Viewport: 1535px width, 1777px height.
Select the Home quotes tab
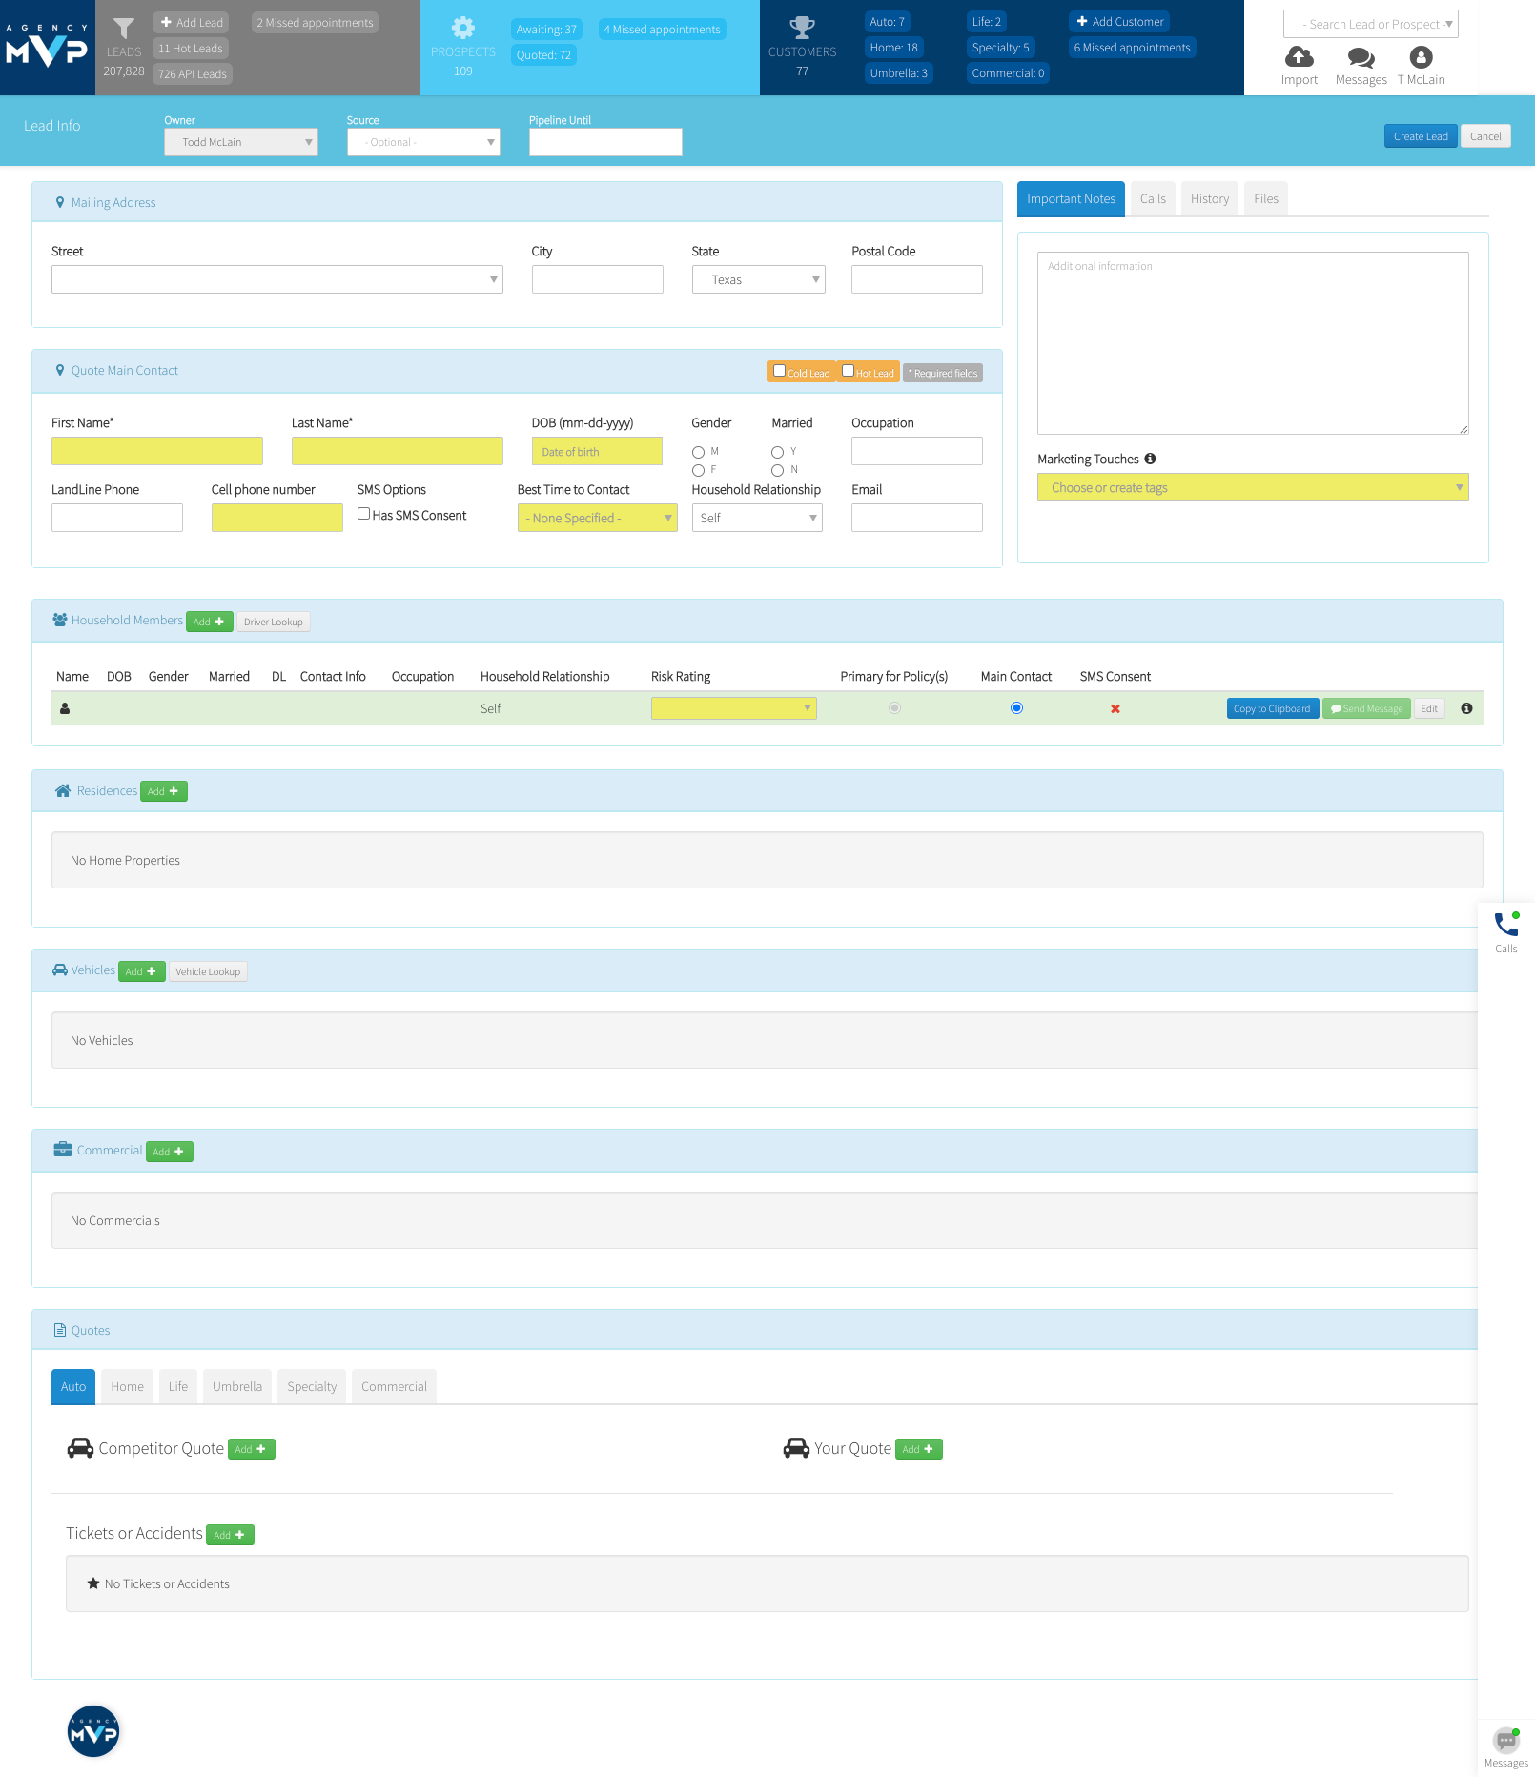point(126,1386)
